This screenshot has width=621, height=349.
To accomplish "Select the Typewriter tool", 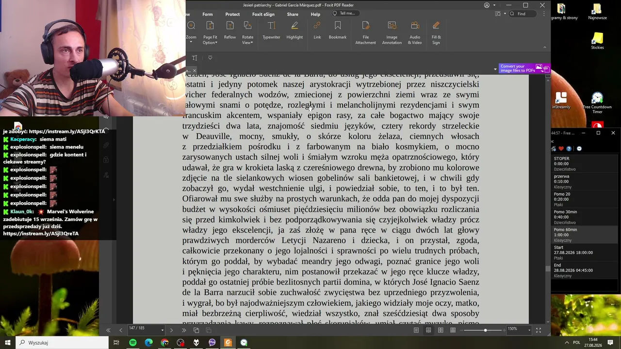I will point(271,31).
